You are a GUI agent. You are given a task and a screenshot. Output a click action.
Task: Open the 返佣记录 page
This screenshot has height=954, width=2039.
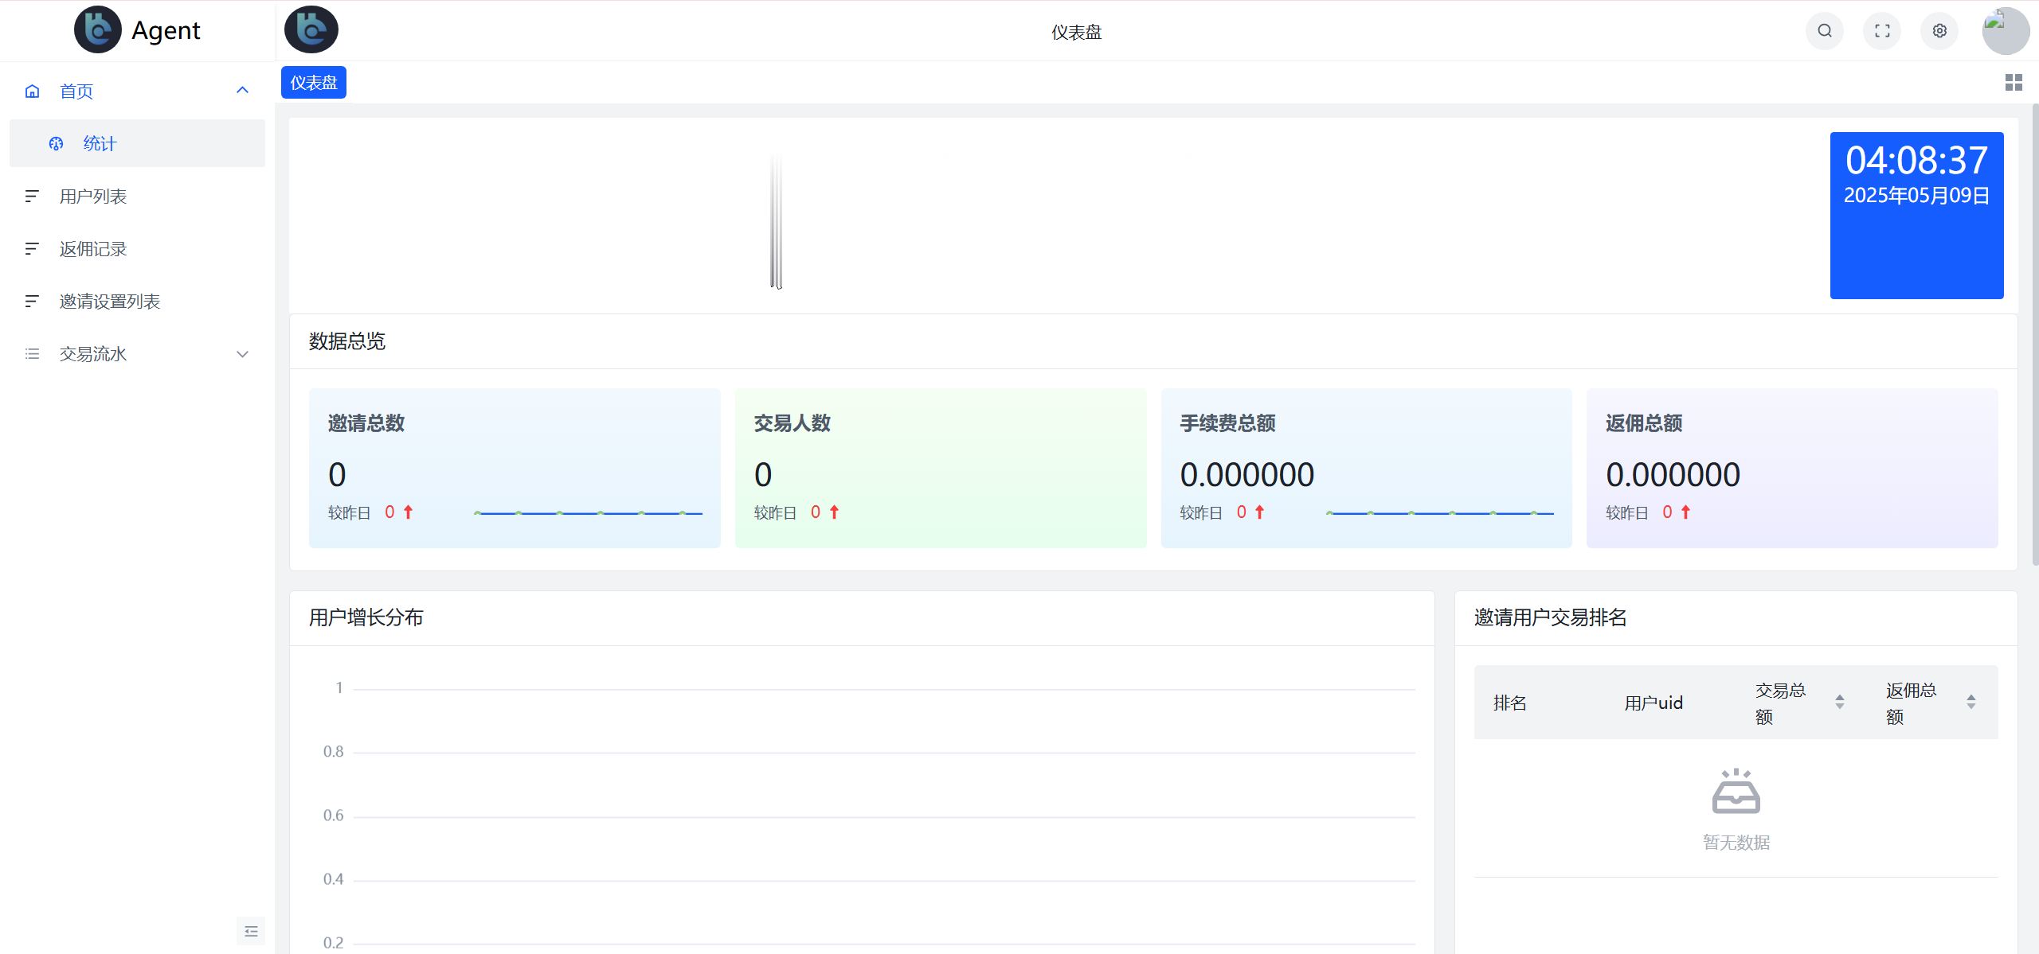tap(92, 248)
